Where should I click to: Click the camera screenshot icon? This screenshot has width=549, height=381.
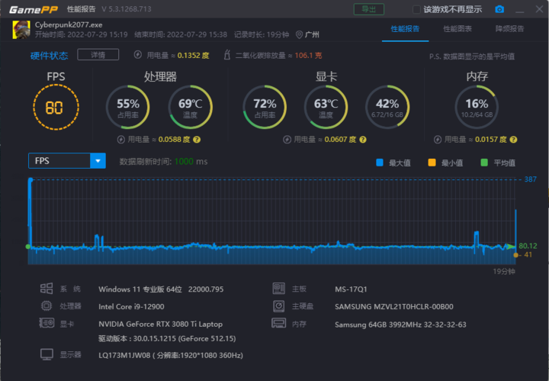499,9
